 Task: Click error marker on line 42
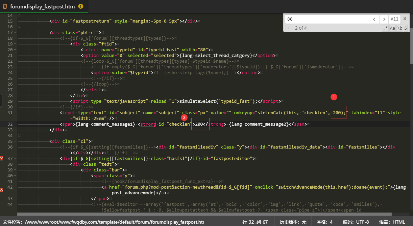(2, 190)
